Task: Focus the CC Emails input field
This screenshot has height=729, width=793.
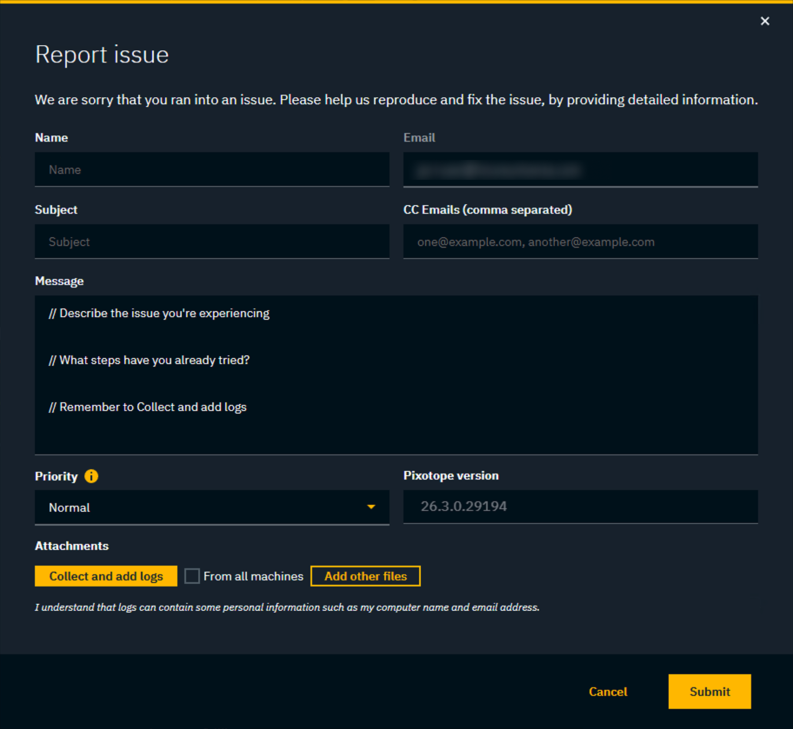Action: click(x=581, y=242)
